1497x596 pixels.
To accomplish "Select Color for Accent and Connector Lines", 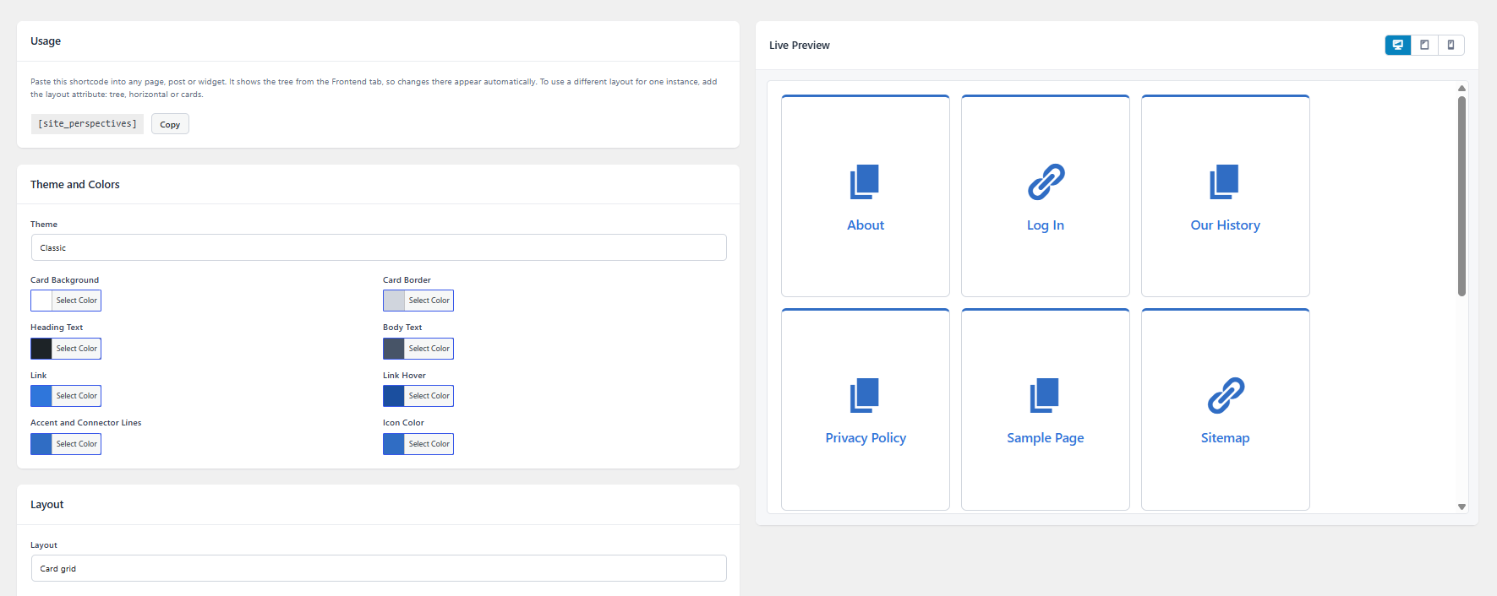I will [x=77, y=444].
